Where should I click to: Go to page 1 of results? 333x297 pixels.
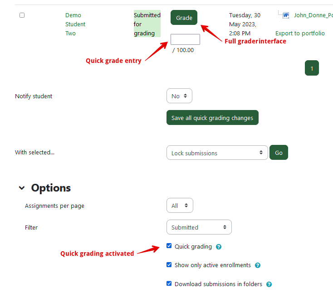coord(312,68)
